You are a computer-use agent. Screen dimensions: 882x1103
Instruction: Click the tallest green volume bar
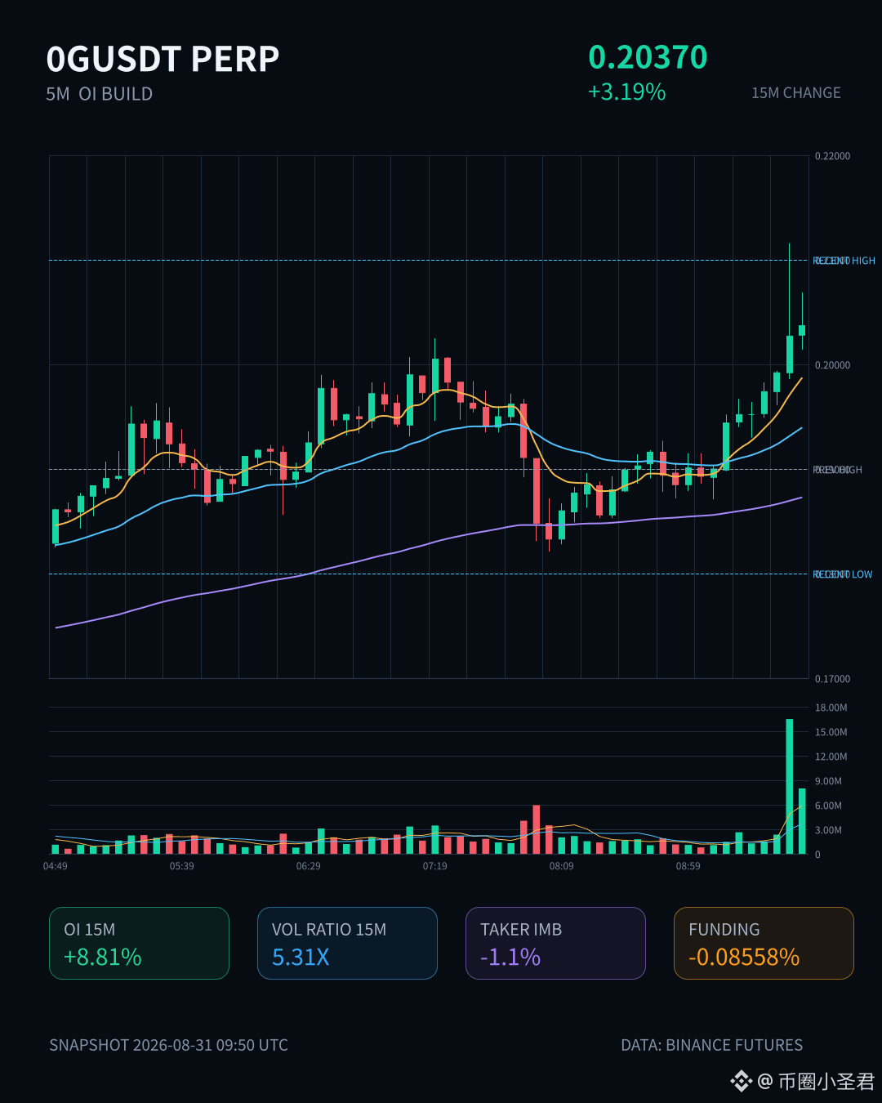(790, 787)
